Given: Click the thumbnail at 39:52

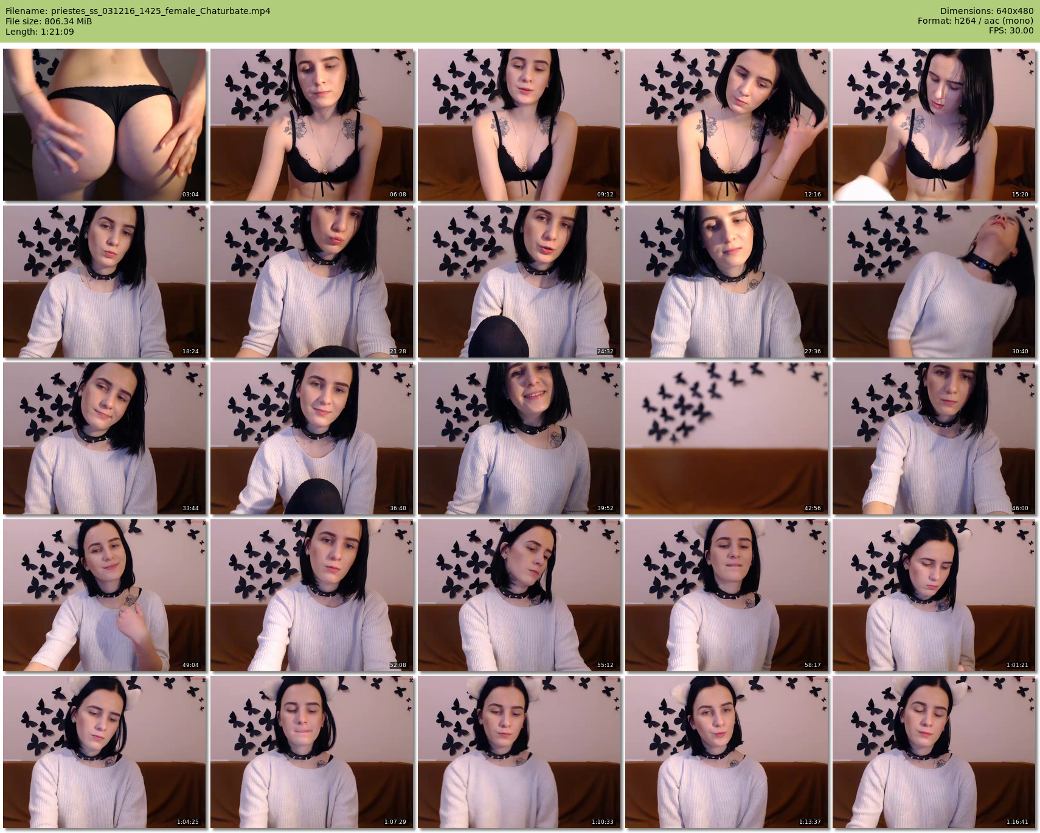Looking at the screenshot, I should [519, 438].
